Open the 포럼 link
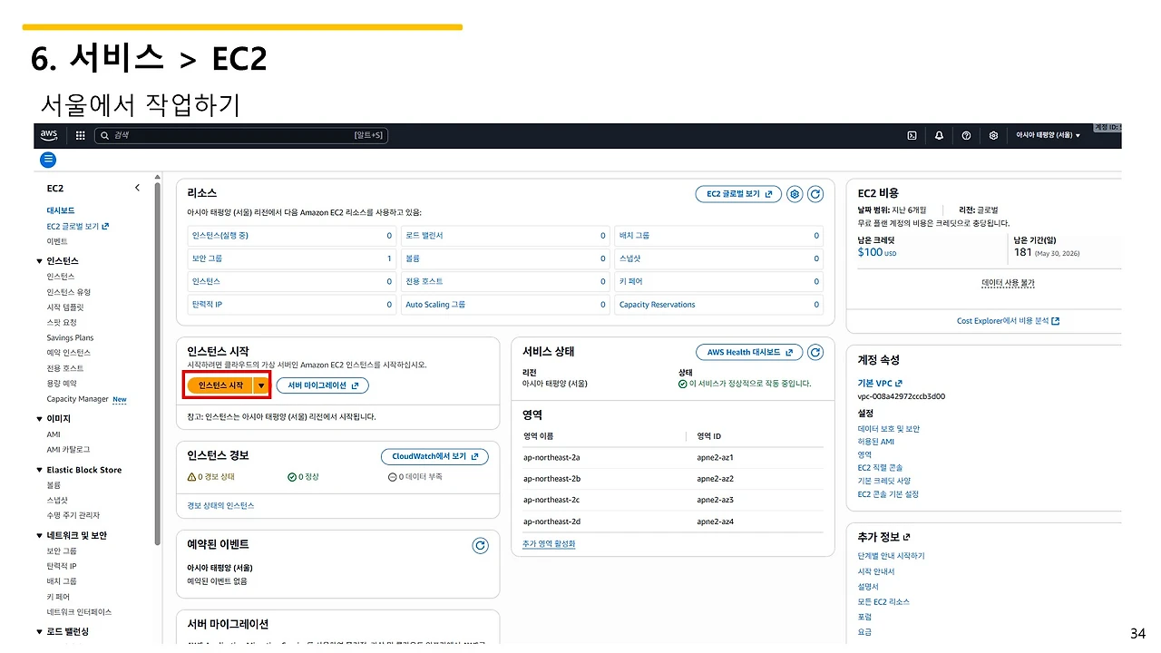The image size is (1161, 653). (x=864, y=617)
